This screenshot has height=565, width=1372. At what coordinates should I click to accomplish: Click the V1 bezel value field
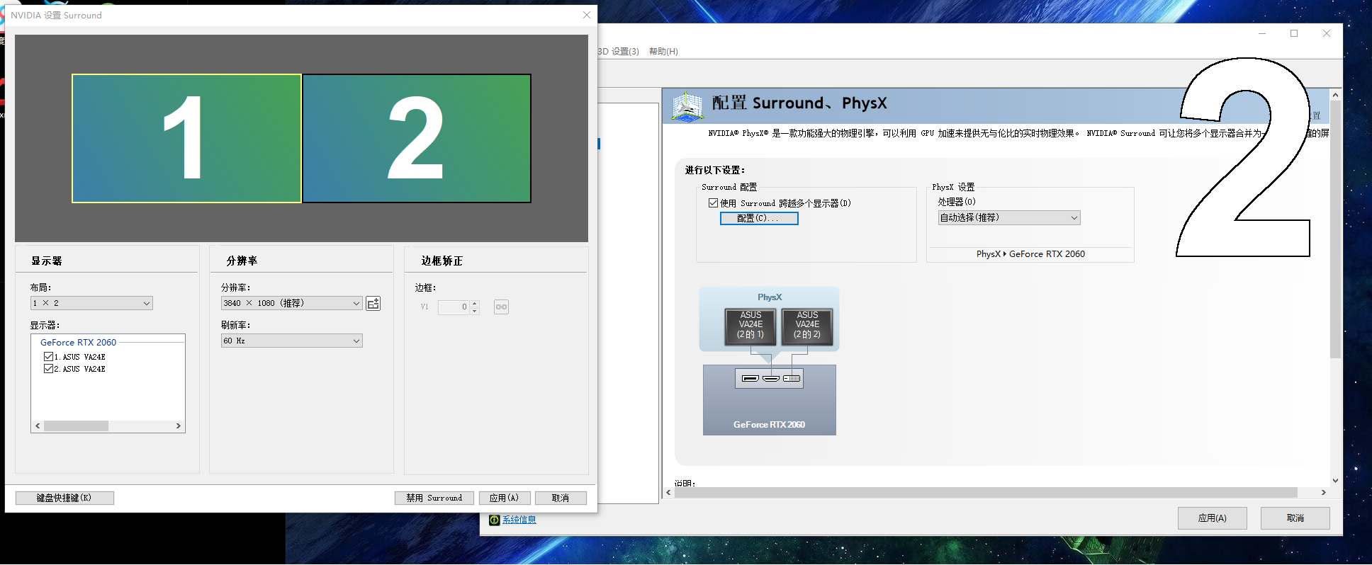[454, 307]
